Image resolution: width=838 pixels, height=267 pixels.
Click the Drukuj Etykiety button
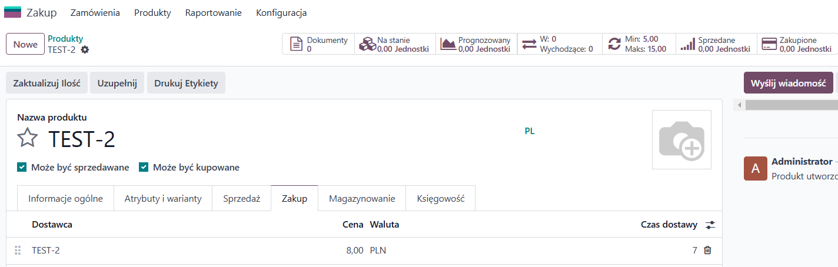point(186,83)
